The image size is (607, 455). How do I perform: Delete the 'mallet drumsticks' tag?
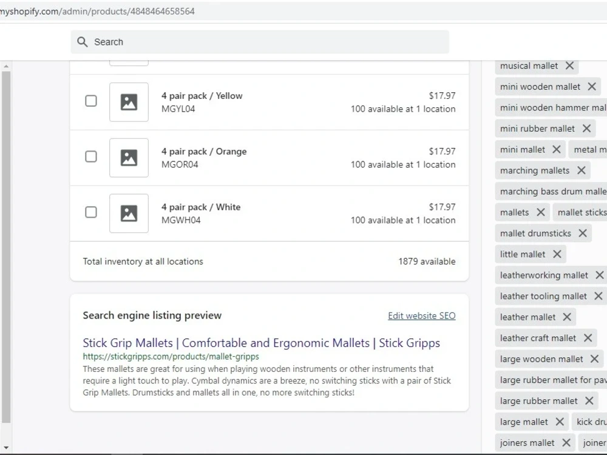click(x=583, y=234)
